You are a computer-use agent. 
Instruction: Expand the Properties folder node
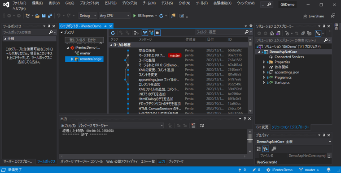[x=264, y=62]
